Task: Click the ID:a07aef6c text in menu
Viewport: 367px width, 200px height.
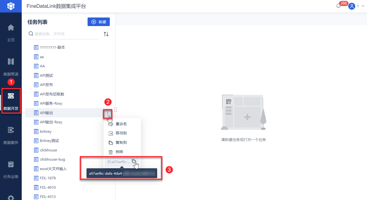Action: click(x=119, y=162)
